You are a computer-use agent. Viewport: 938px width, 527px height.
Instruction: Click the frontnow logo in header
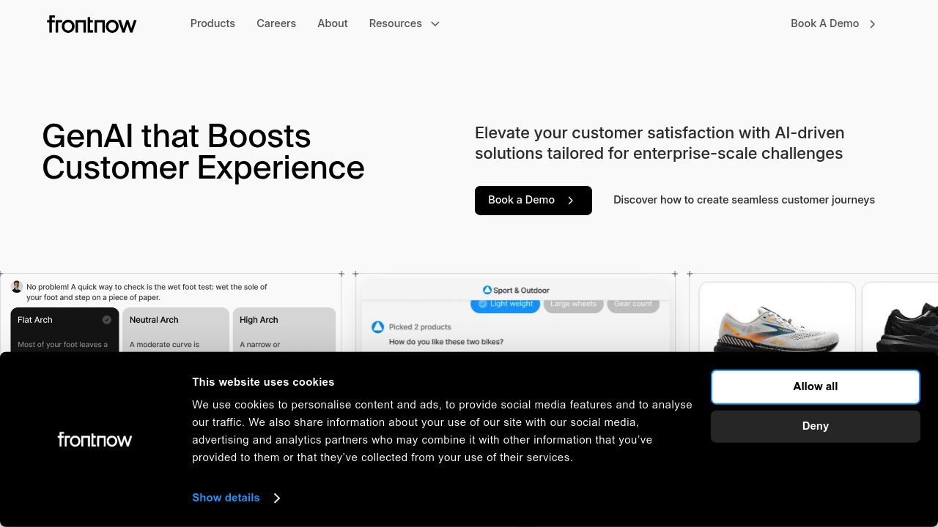tap(92, 24)
